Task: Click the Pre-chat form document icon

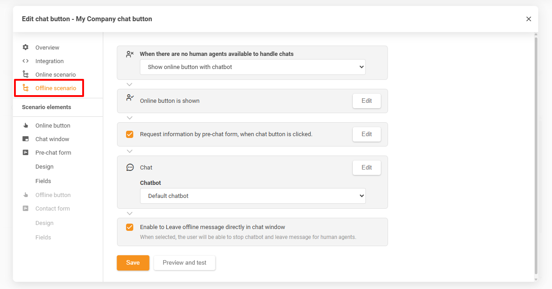Action: pos(26,152)
